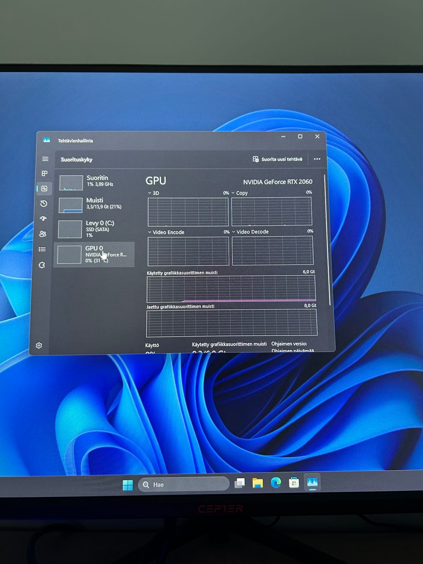Click the Task Manager taskbar icon
This screenshot has height=564, width=423.
pos(312,482)
